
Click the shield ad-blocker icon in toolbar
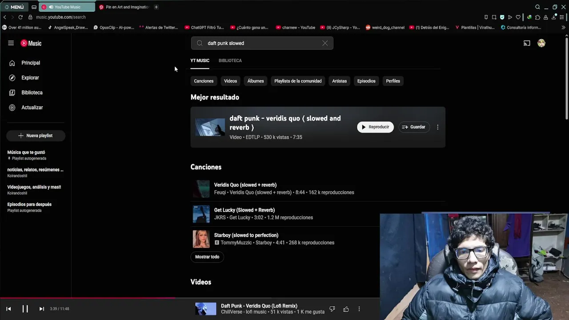[502, 17]
